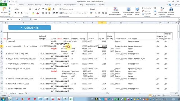Open Conditional Formatting (Условное форматирование)
The height and width of the screenshot is (101, 180).
pos(116,11)
